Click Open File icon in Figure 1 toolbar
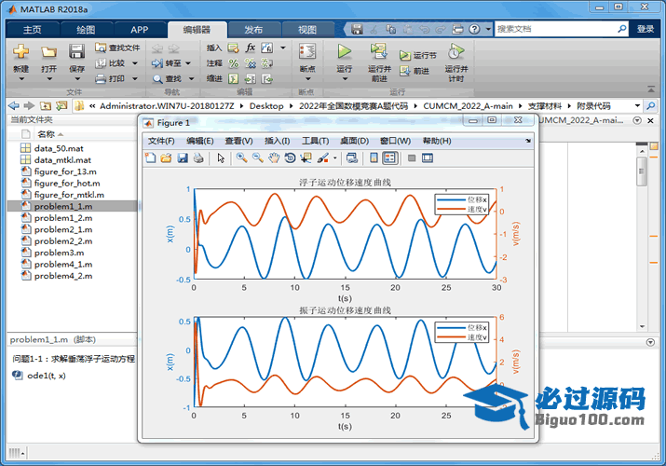The width and height of the screenshot is (666, 466). coord(166,158)
